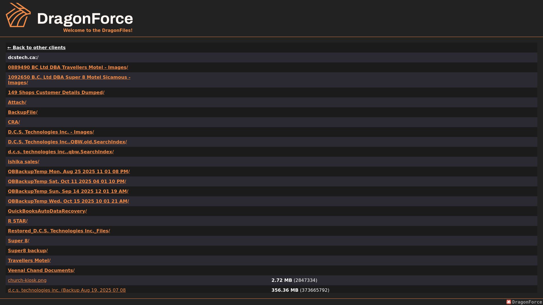Open the ishika sales folder
Image resolution: width=543 pixels, height=305 pixels.
click(23, 162)
